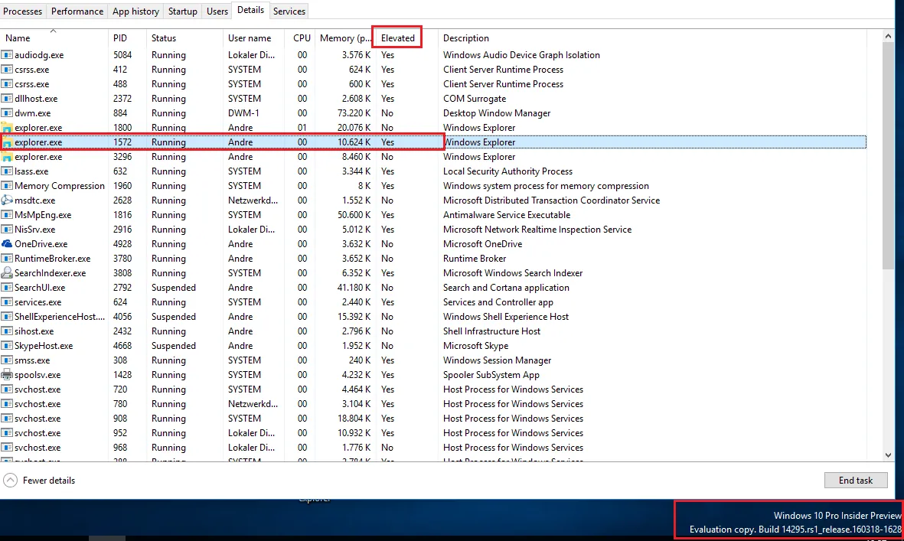
Task: Open the Performance tab
Action: (77, 11)
